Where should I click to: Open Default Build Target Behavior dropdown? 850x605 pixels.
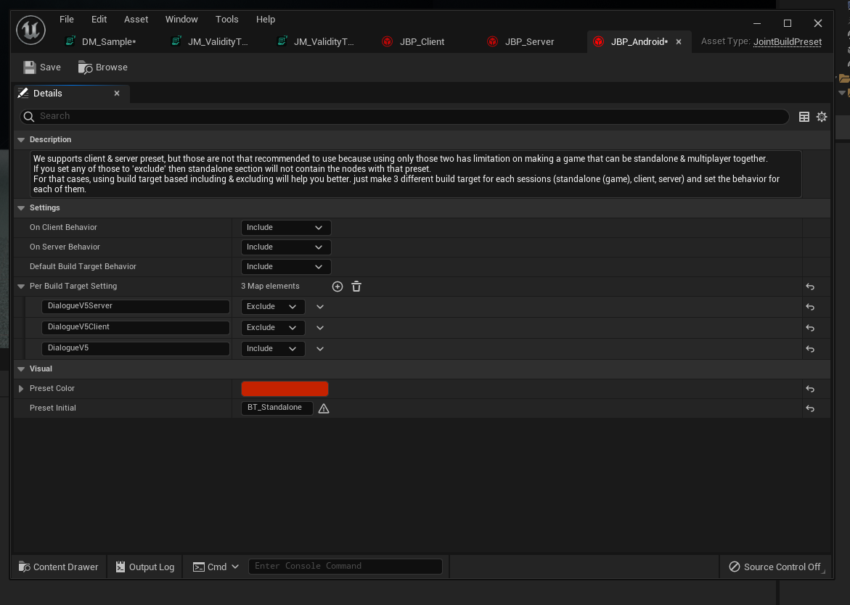point(285,267)
